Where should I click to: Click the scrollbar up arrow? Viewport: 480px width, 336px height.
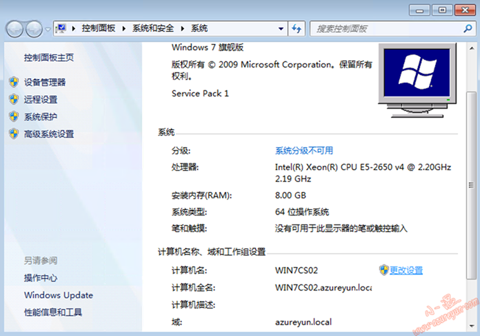pyautogui.click(x=472, y=48)
